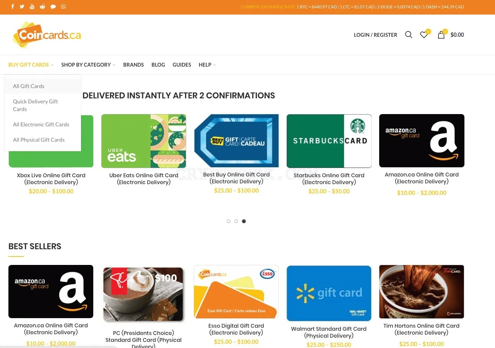Click the LOGIN / REGISTER link
This screenshot has width=495, height=348.
tap(375, 35)
